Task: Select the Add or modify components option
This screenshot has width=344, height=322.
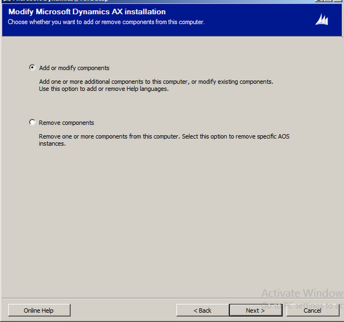Action: point(32,68)
